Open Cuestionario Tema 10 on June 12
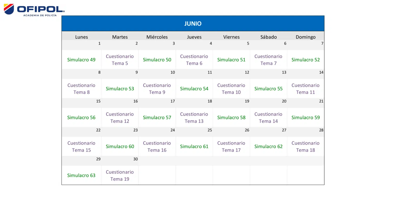The height and width of the screenshot is (223, 397). click(x=231, y=89)
